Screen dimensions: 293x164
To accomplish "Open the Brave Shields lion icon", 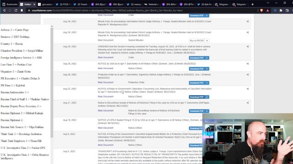I will (x=261, y=10).
